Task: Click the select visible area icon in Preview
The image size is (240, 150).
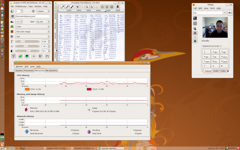Action: [x=112, y=7]
